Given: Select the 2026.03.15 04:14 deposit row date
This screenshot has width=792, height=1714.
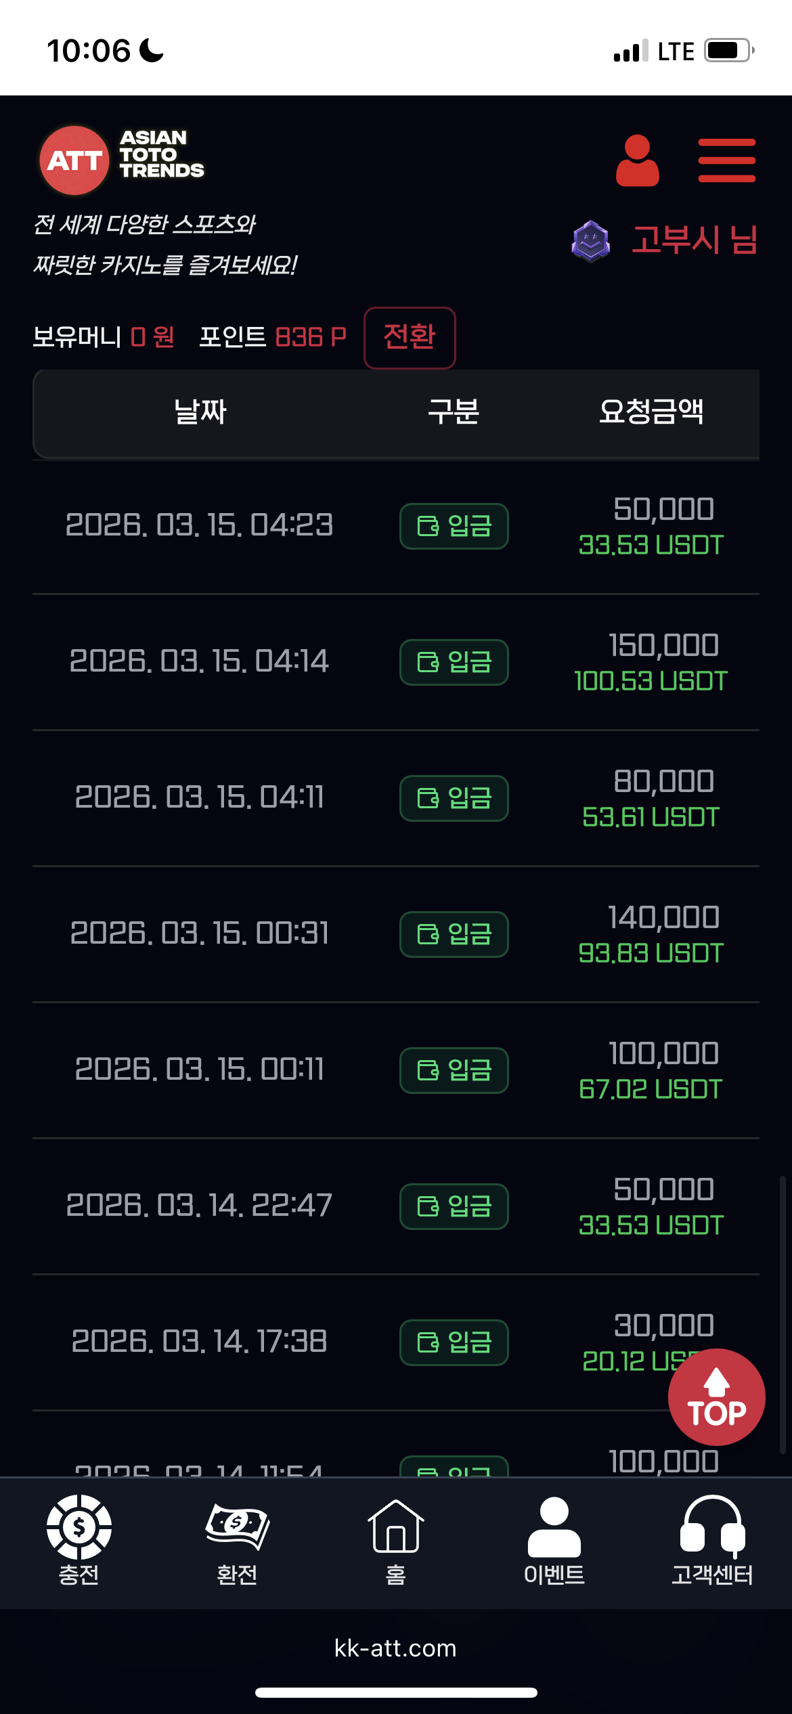Looking at the screenshot, I should [199, 661].
